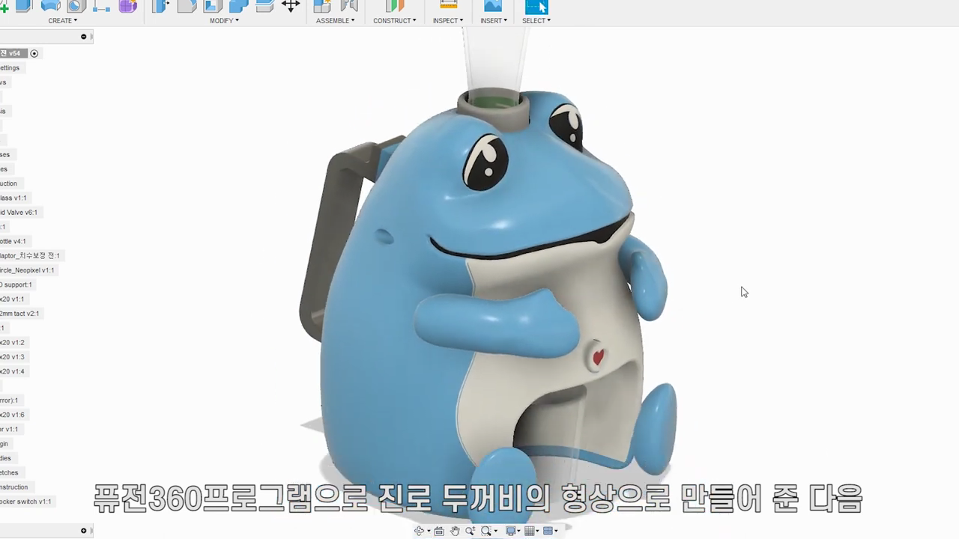Click the purple Create Form icon

click(x=128, y=6)
